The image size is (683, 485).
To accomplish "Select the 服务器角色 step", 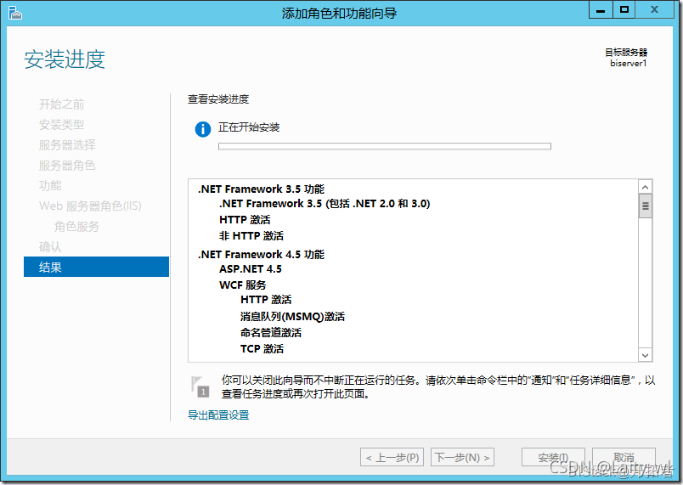I will (x=67, y=166).
